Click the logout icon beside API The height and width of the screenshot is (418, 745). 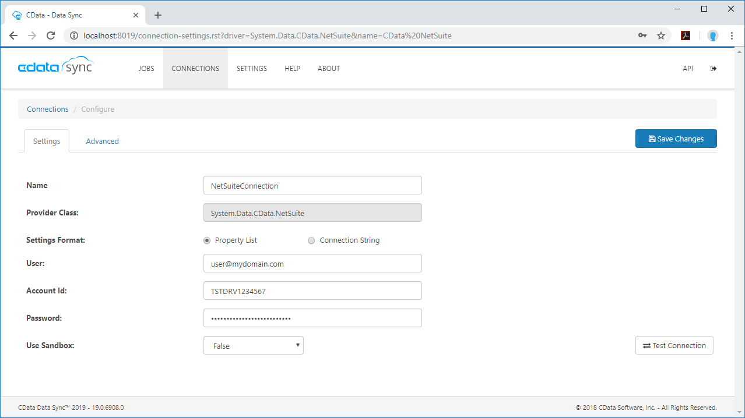(x=713, y=69)
